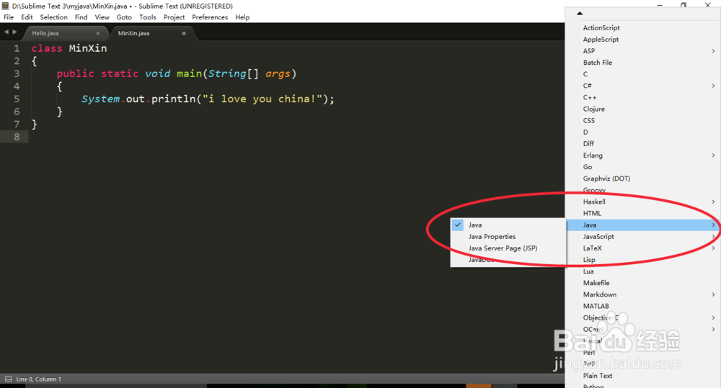Click the unsaved dot on the MinXin.java tab
This screenshot has height=388, width=721.
tap(184, 33)
